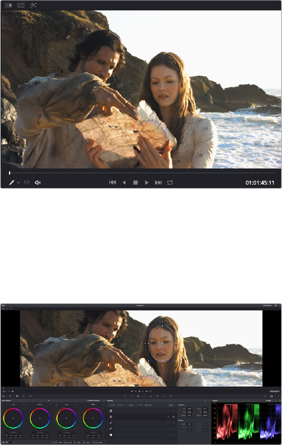Screen dimensions: 282x445
Task: Reset the Gamma wheel
Action: pyautogui.click(x=50, y=404)
